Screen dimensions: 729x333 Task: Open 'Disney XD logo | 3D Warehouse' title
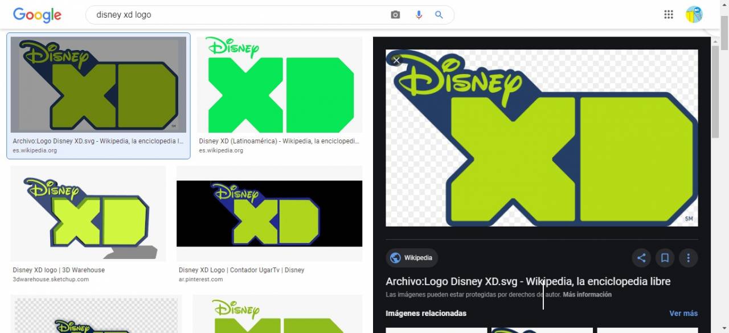coord(59,270)
